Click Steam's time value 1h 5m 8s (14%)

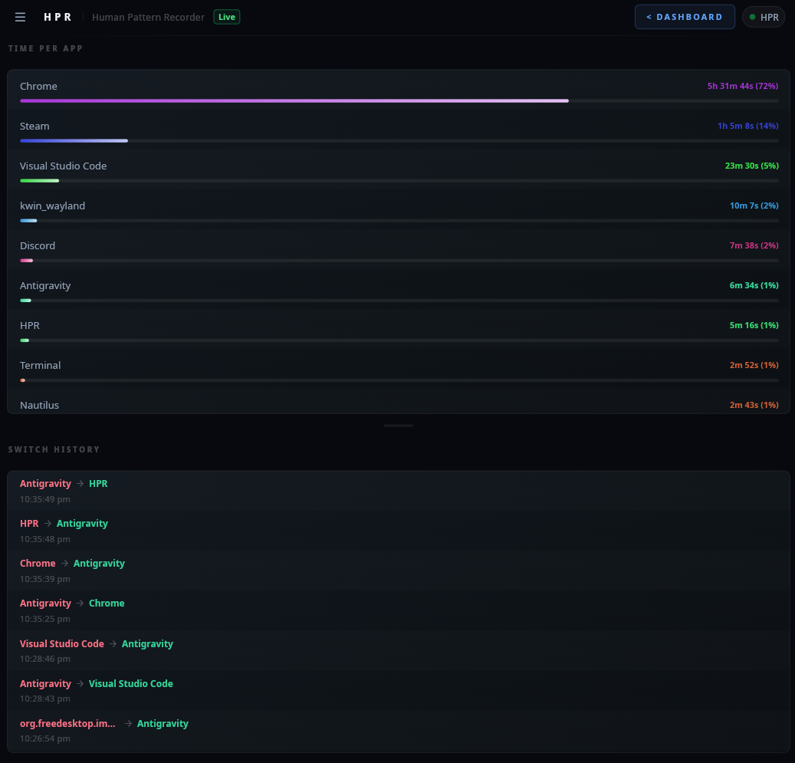tap(747, 126)
